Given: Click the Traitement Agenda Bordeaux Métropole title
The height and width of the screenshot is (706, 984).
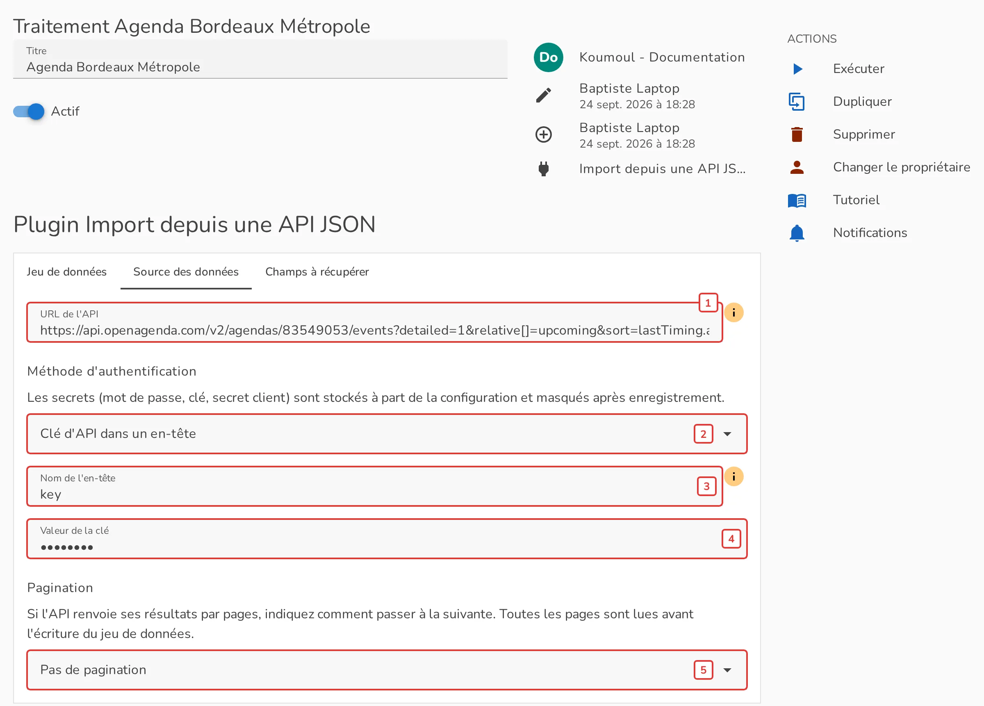Looking at the screenshot, I should 191,26.
